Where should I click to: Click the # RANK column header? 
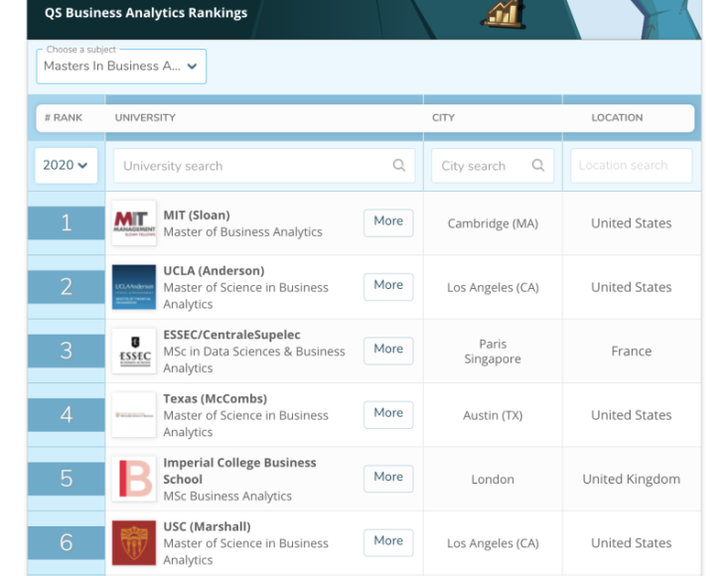[64, 118]
